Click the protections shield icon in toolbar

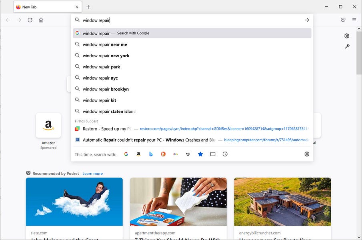(343, 20)
